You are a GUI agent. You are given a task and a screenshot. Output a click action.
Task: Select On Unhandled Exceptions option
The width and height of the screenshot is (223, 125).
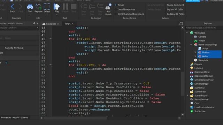click(x=129, y=14)
